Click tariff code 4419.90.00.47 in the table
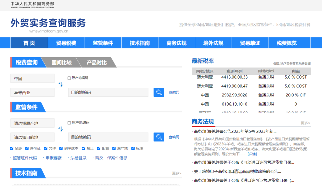The image size is (322, 186). (235, 86)
